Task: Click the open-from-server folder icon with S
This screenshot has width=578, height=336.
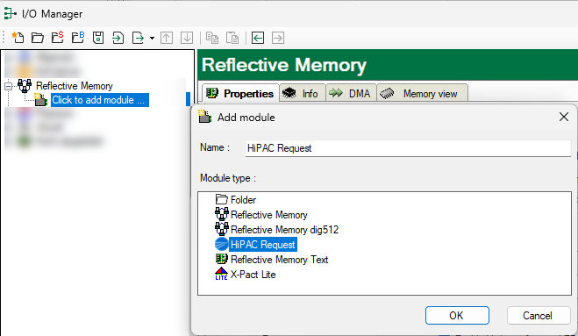Action: click(x=58, y=38)
